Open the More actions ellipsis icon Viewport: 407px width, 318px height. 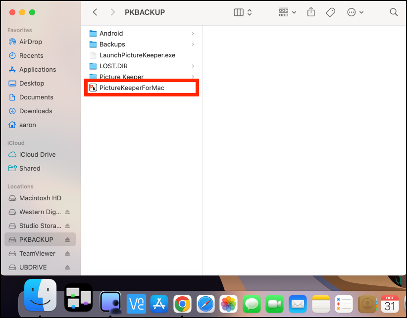[x=351, y=12]
